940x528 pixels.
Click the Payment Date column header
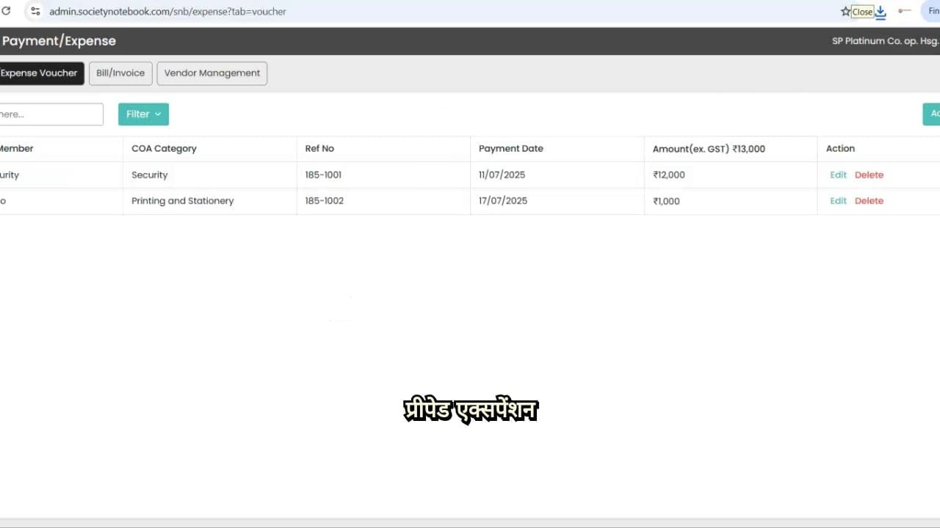coord(510,149)
